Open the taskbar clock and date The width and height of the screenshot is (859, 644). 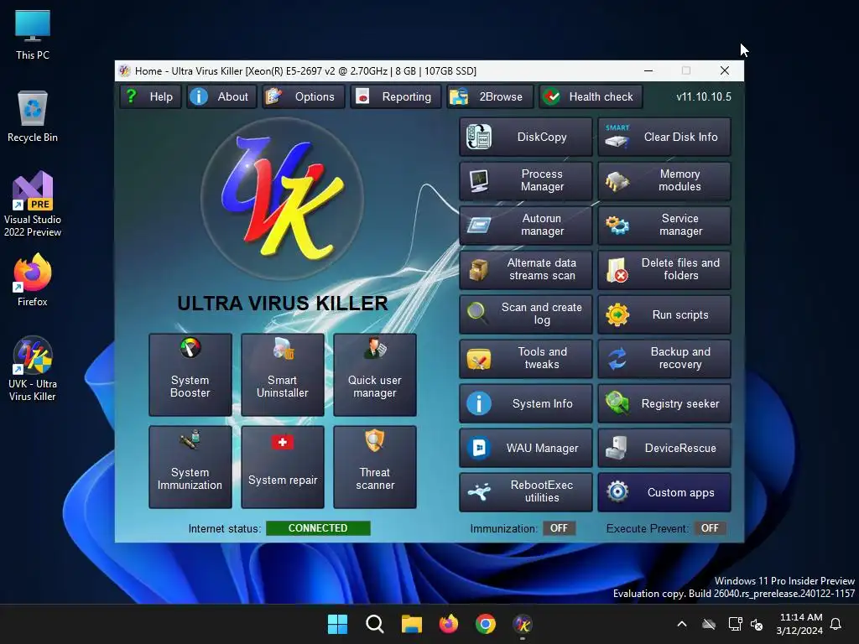(x=800, y=624)
